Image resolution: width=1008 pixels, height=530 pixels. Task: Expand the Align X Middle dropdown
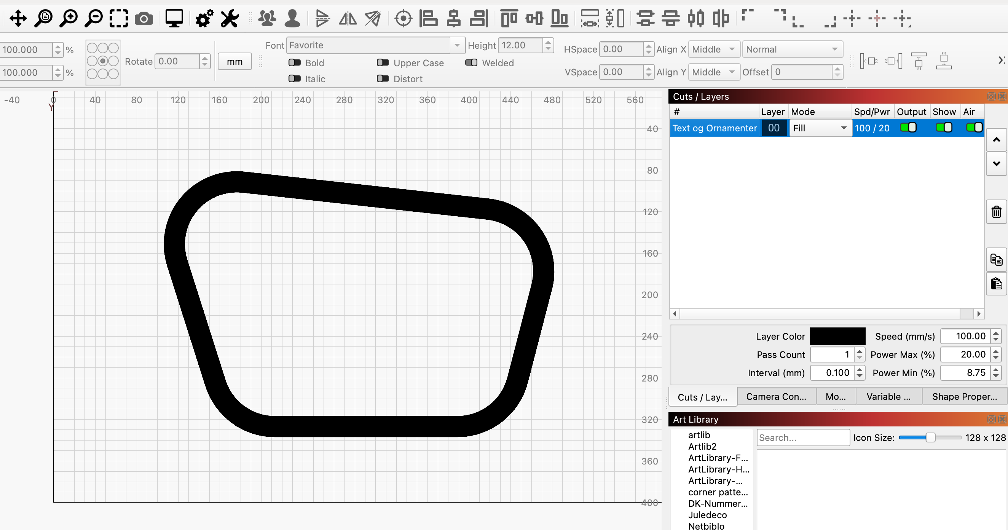(x=713, y=49)
